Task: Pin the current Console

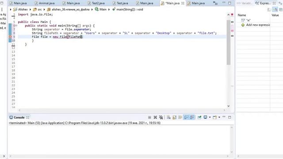Action: pos(199,117)
